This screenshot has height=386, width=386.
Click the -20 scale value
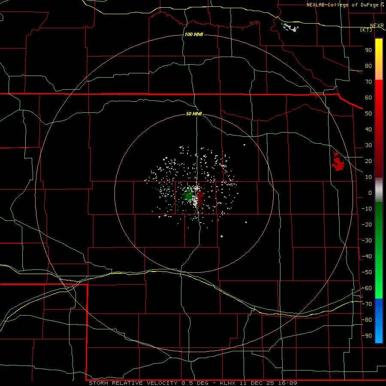click(x=367, y=225)
